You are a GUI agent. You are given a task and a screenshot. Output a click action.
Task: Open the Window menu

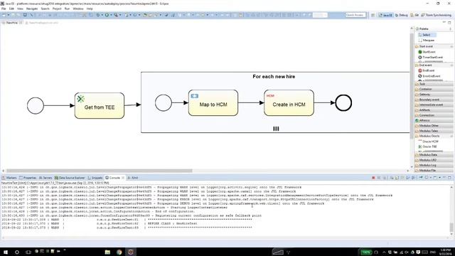(x=78, y=9)
